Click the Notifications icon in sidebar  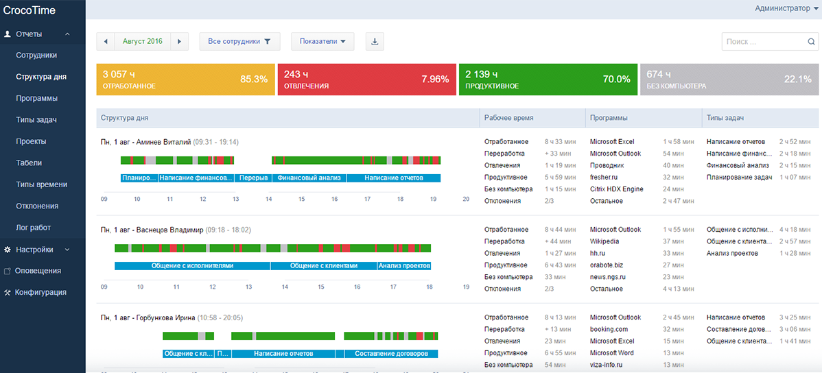coord(8,271)
